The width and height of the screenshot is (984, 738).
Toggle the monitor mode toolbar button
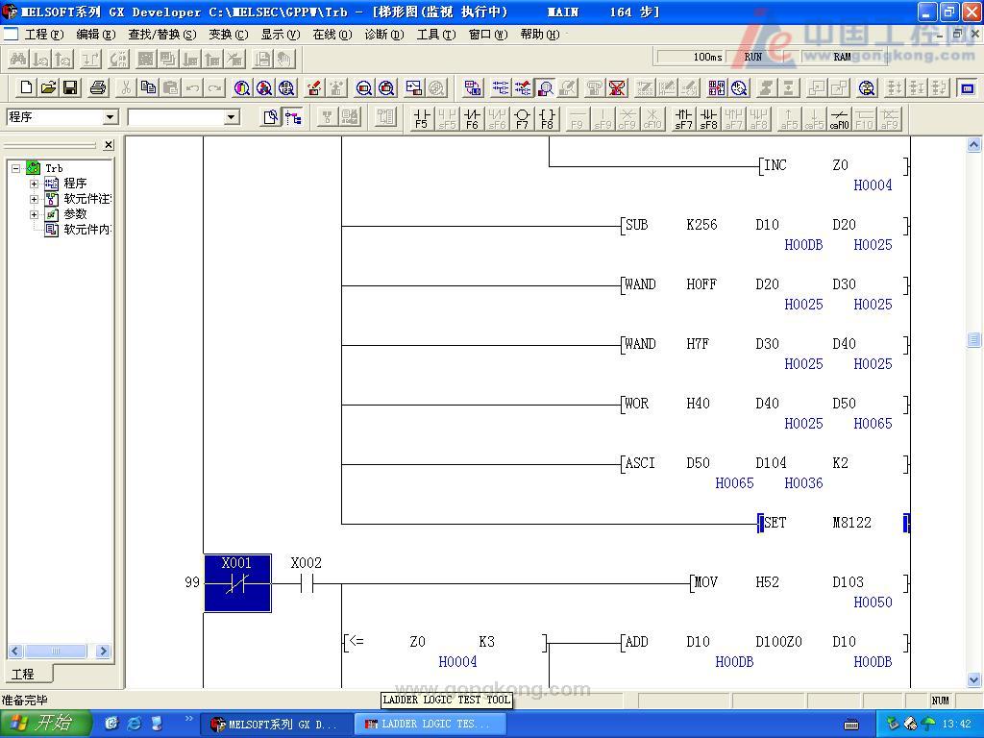click(545, 88)
